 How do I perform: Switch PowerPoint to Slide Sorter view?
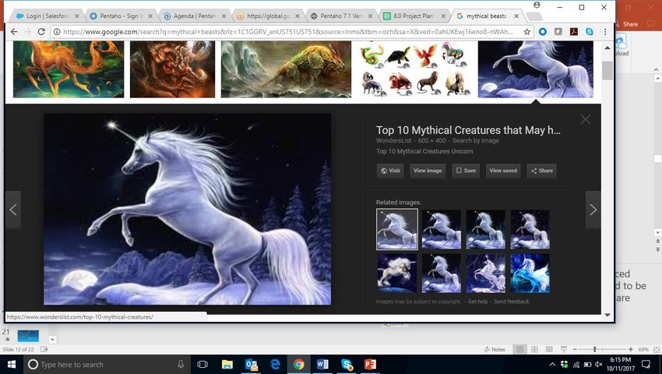pos(534,350)
